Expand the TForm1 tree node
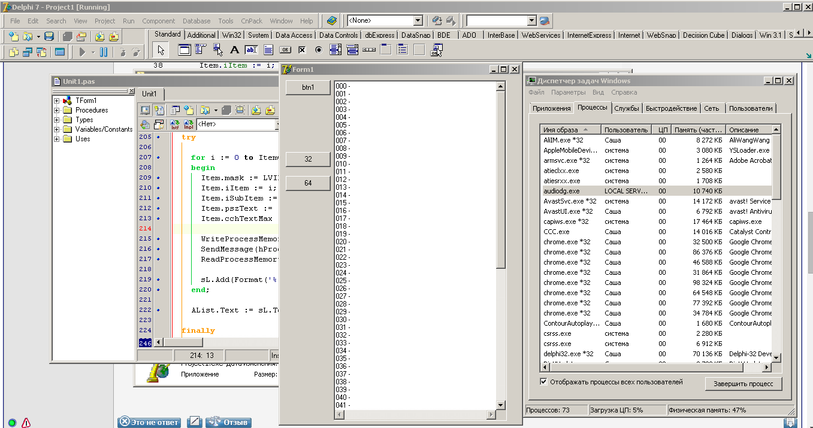 coord(57,101)
